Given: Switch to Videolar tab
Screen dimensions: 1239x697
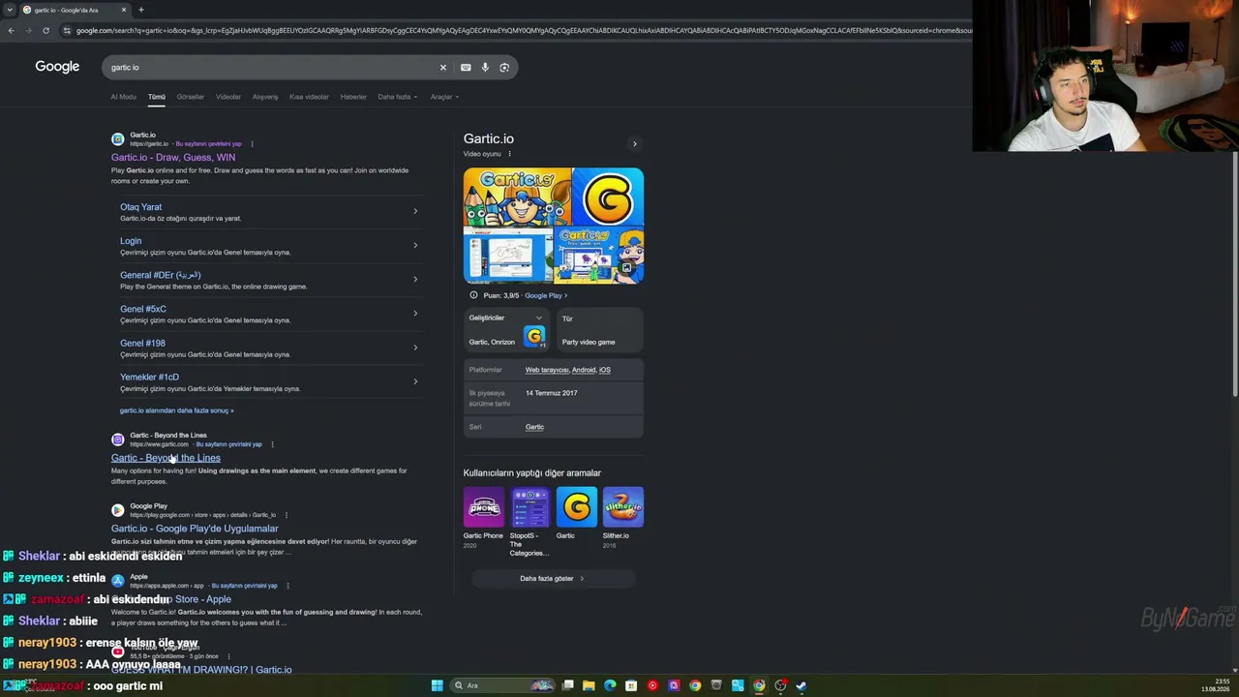Looking at the screenshot, I should click(228, 97).
